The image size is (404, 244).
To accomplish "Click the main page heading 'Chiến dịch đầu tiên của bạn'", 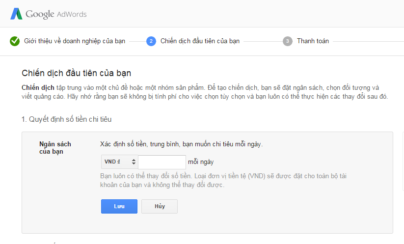I will [x=77, y=74].
